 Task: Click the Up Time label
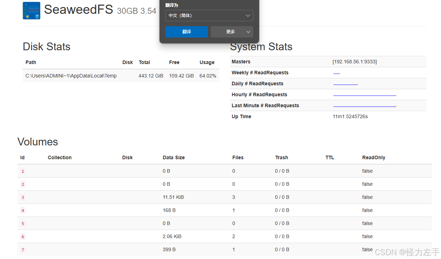[241, 116]
